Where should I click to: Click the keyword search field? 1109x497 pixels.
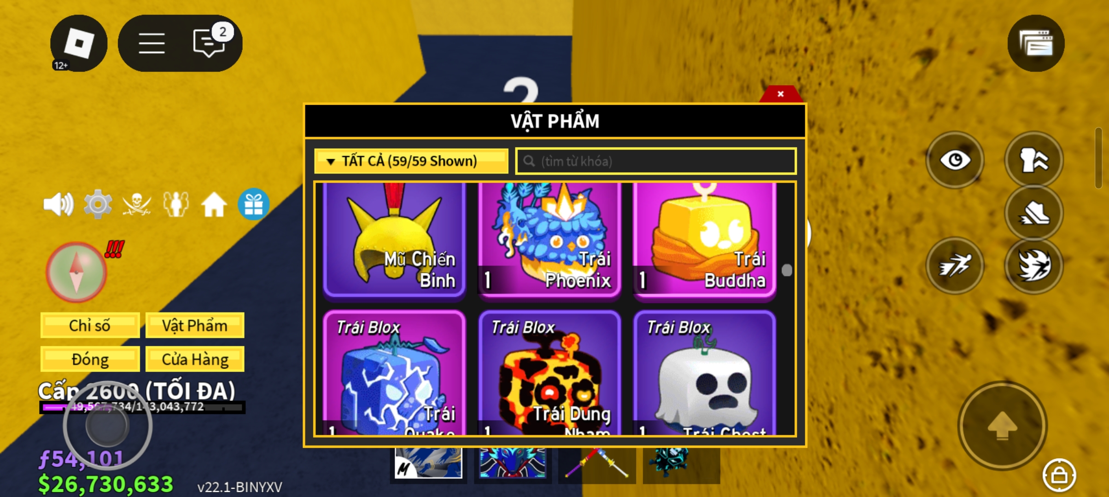pos(656,161)
